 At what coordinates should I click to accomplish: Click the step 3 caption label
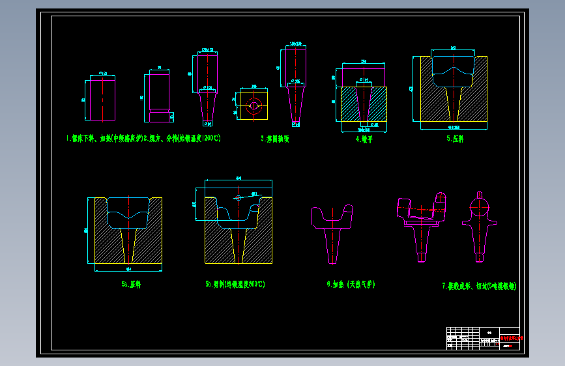275,139
